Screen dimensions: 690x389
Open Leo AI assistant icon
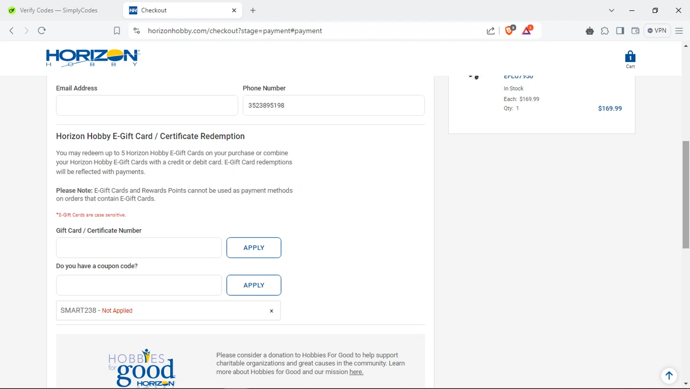click(590, 31)
